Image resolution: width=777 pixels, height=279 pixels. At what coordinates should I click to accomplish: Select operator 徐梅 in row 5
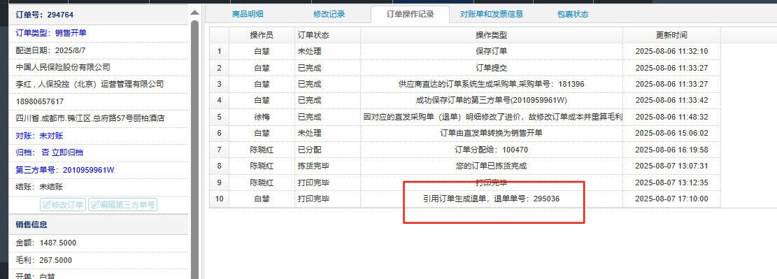point(262,117)
